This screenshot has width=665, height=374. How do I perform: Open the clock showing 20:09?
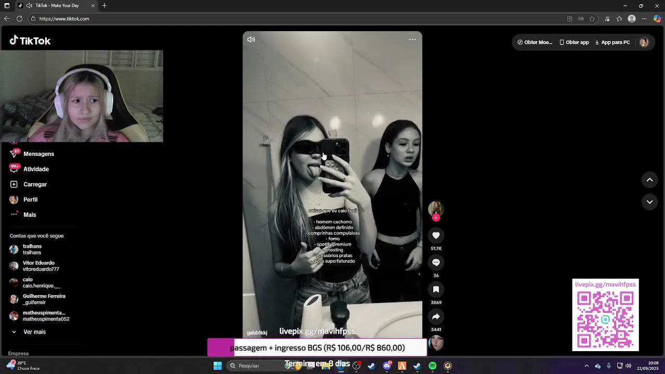click(x=648, y=366)
